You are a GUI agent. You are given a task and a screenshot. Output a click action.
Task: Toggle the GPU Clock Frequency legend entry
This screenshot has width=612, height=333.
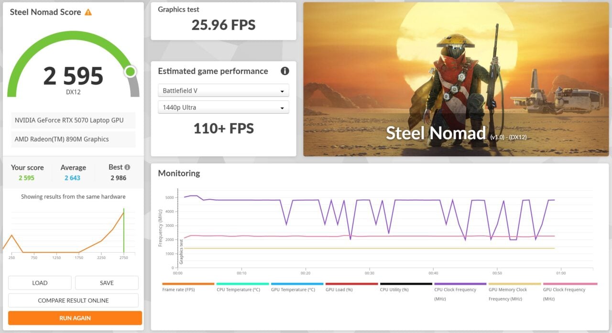[569, 292]
